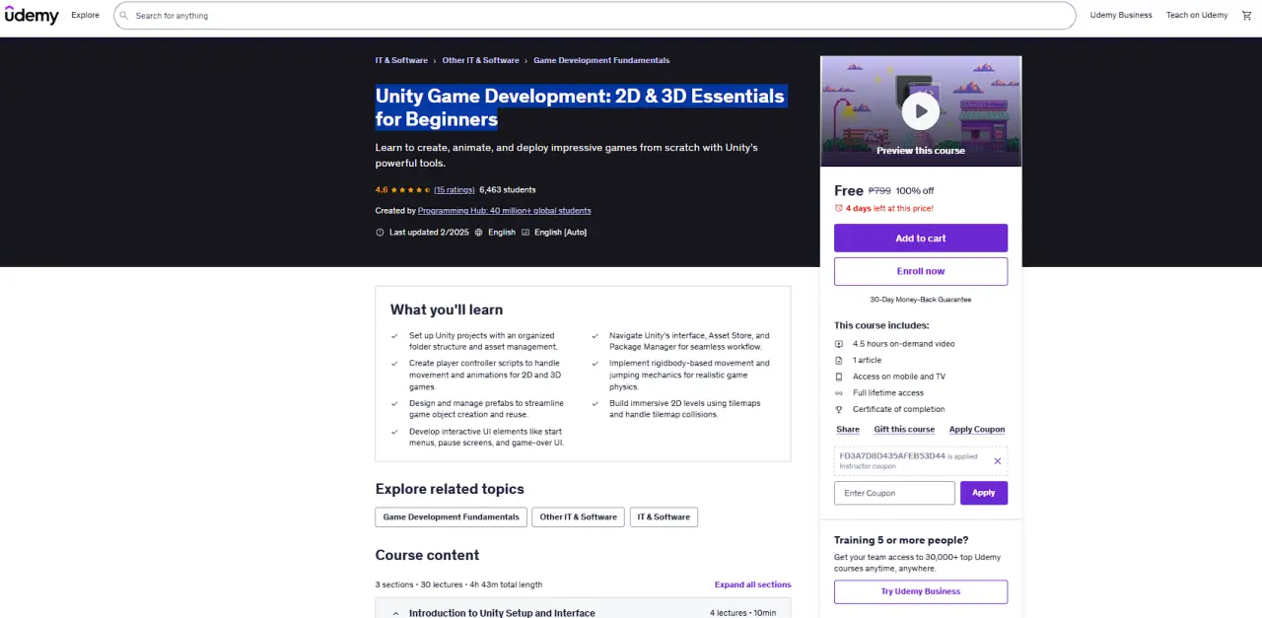Open the 15 ratings link

click(x=455, y=190)
